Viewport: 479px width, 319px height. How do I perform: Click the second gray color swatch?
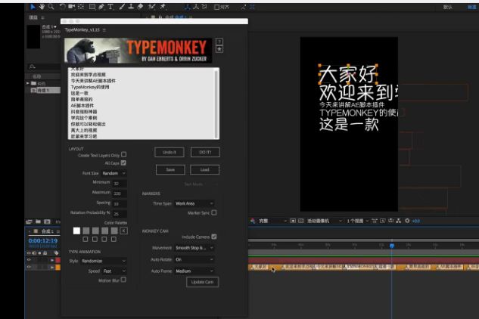pyautogui.click(x=86, y=231)
